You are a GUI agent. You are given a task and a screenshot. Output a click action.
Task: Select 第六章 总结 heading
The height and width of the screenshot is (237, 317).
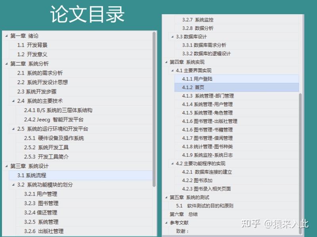pos(183,214)
